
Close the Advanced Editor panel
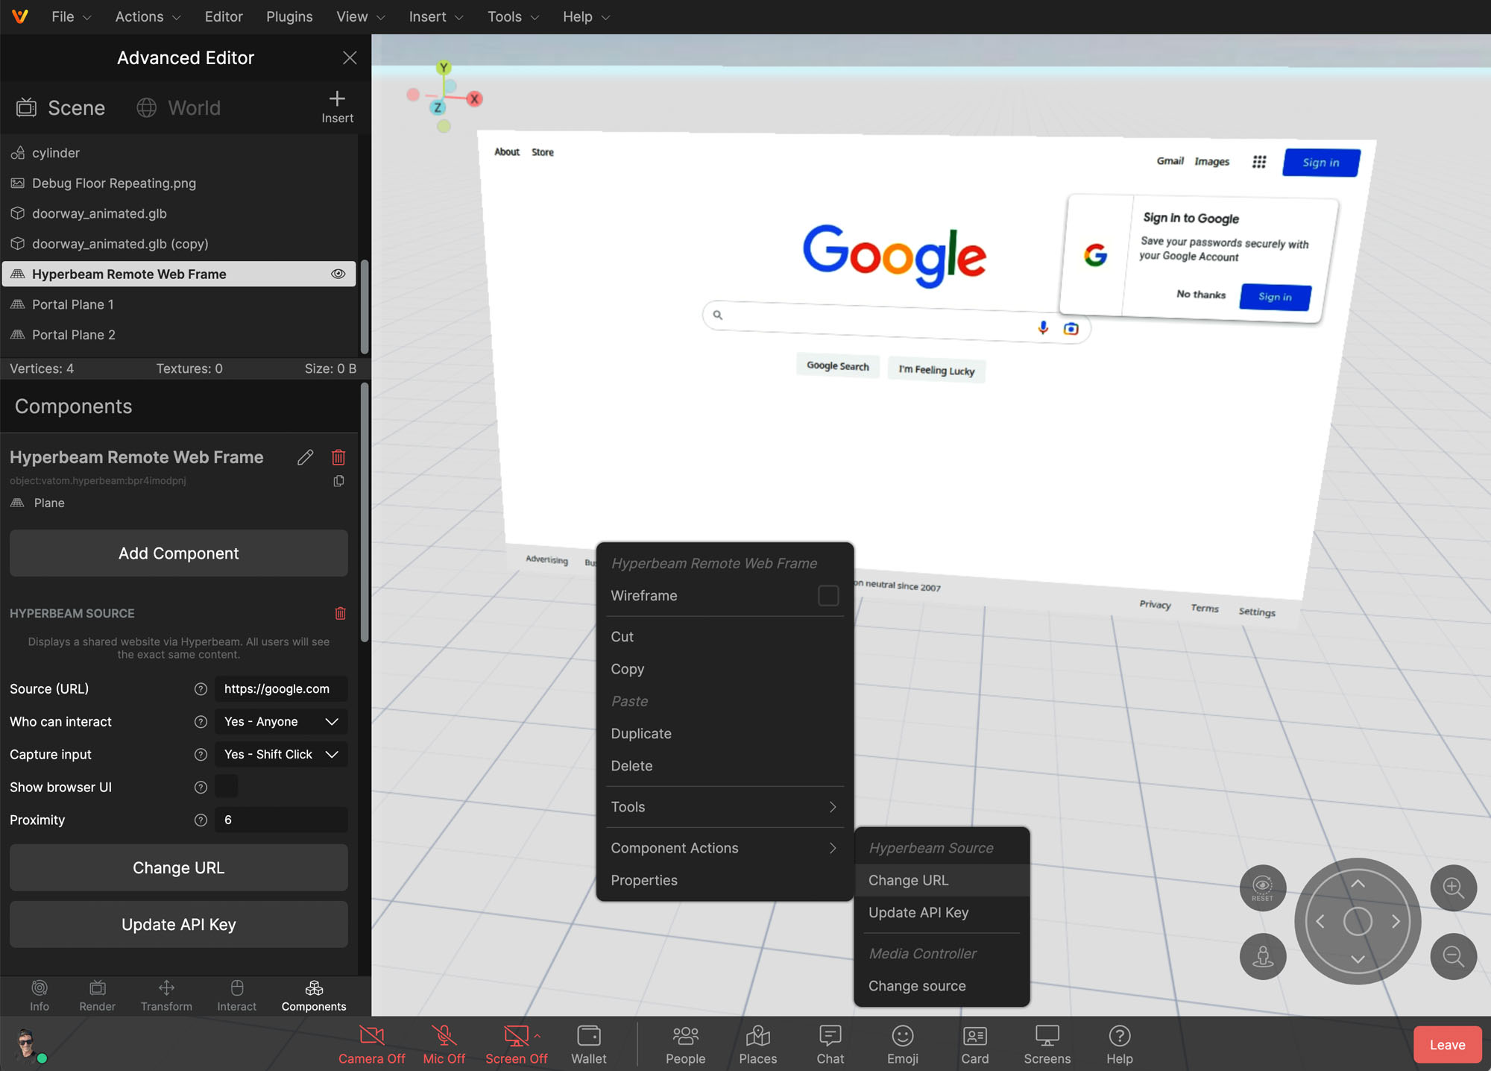pyautogui.click(x=349, y=57)
